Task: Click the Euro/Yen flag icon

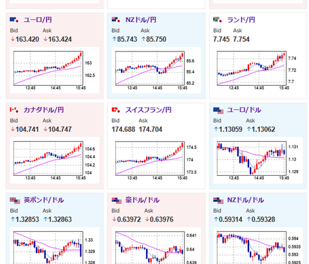Action: (14, 20)
